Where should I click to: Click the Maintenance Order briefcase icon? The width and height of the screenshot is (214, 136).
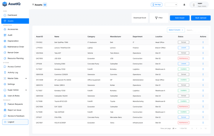point(5,47)
